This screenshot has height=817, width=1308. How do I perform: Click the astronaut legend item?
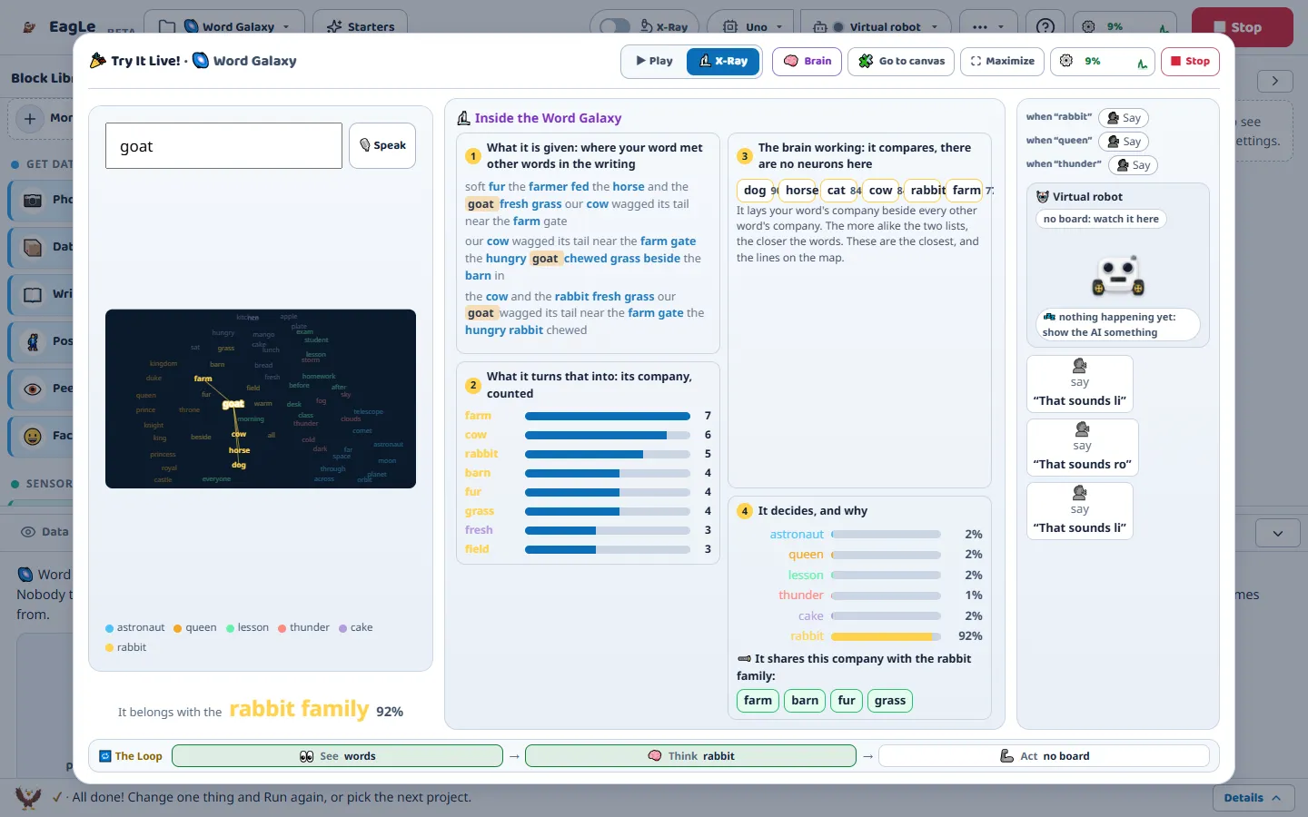coord(135,627)
